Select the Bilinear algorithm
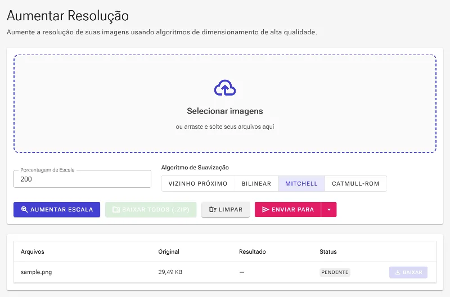 (x=256, y=183)
